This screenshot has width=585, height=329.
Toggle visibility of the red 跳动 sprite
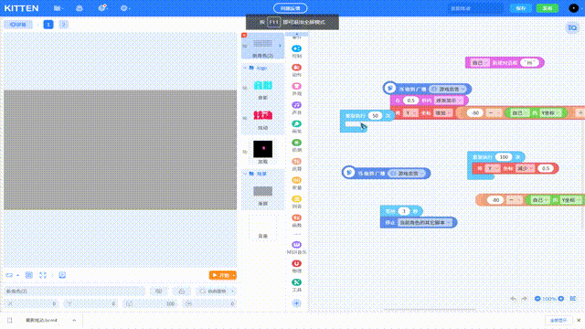[x=245, y=118]
